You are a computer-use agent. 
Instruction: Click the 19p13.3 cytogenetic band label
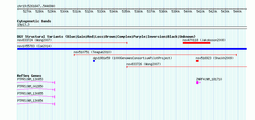[x=23, y=25]
